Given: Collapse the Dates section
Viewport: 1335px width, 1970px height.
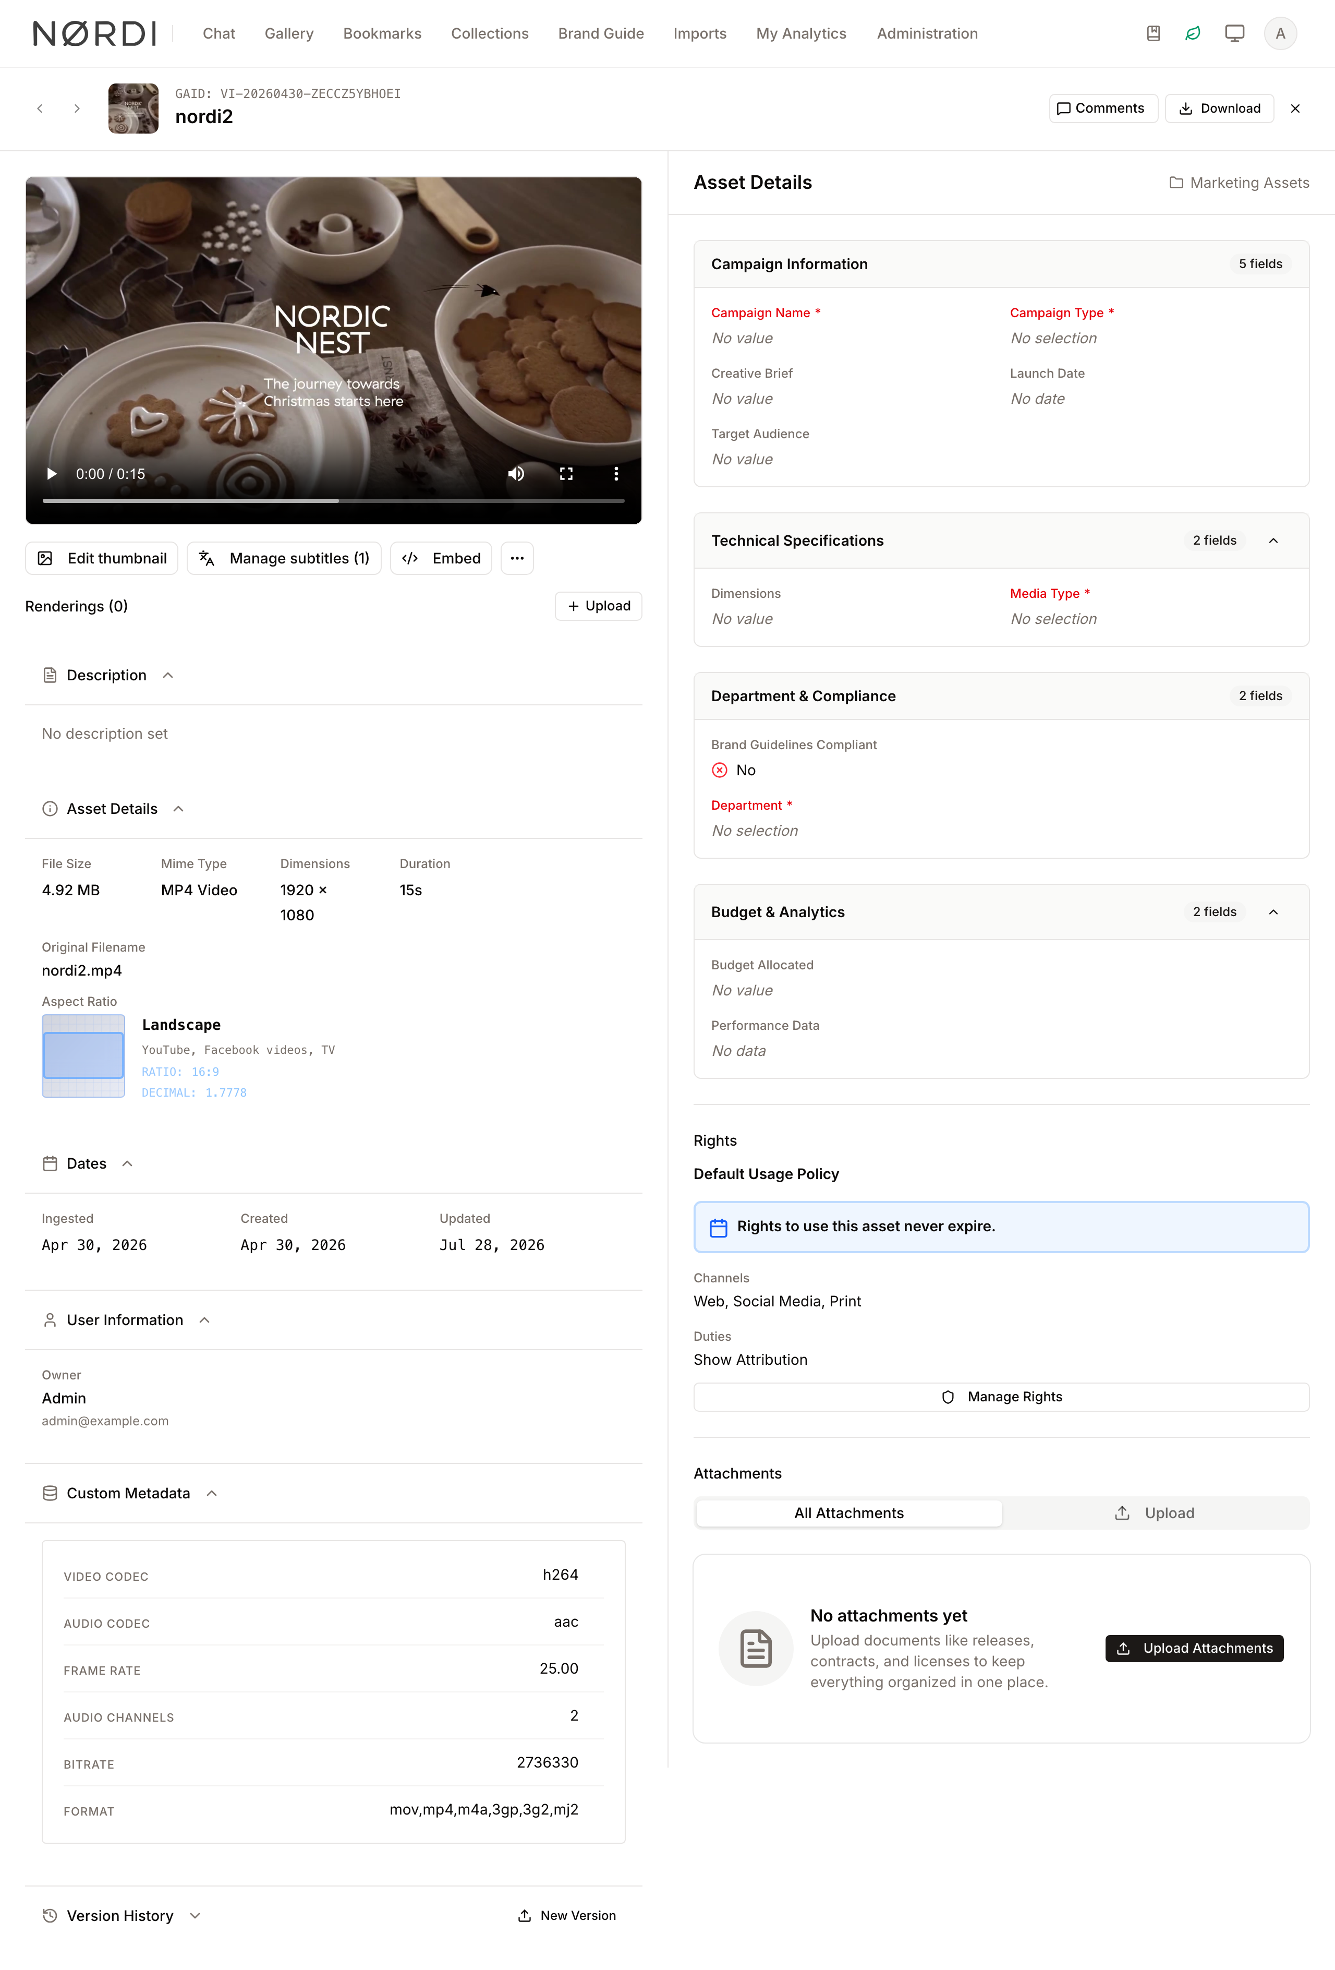Looking at the screenshot, I should tap(127, 1164).
